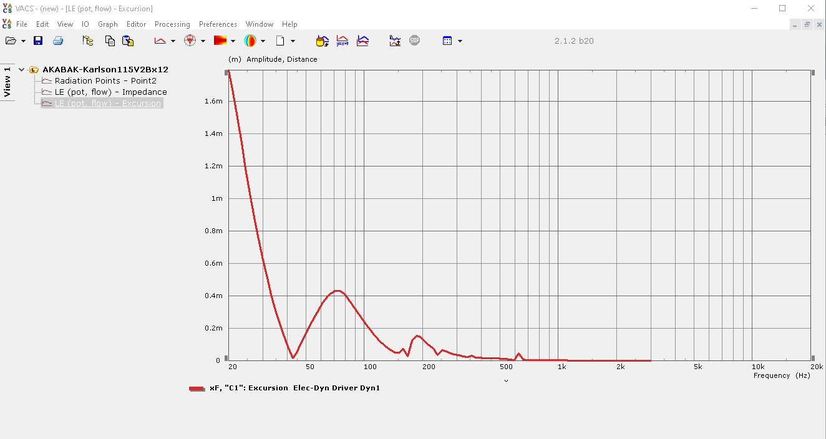Collapse the AKABAK-Karlson115V2Bx12 tree node

tap(22, 70)
